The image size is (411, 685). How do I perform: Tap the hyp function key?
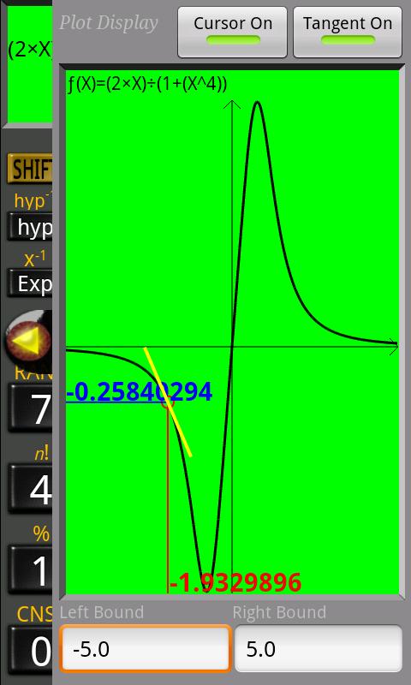[x=30, y=227]
